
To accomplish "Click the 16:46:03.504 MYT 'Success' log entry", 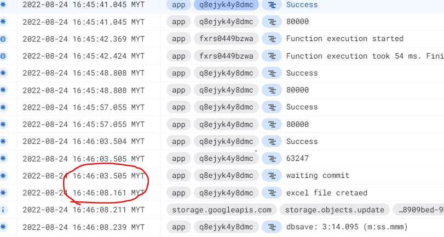I will (x=302, y=141).
